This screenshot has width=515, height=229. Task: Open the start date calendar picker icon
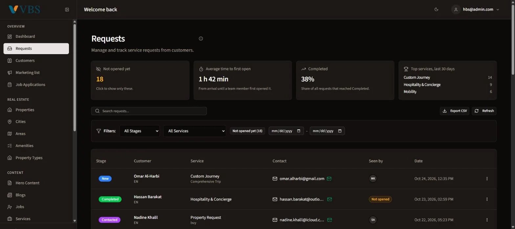[x=299, y=131]
